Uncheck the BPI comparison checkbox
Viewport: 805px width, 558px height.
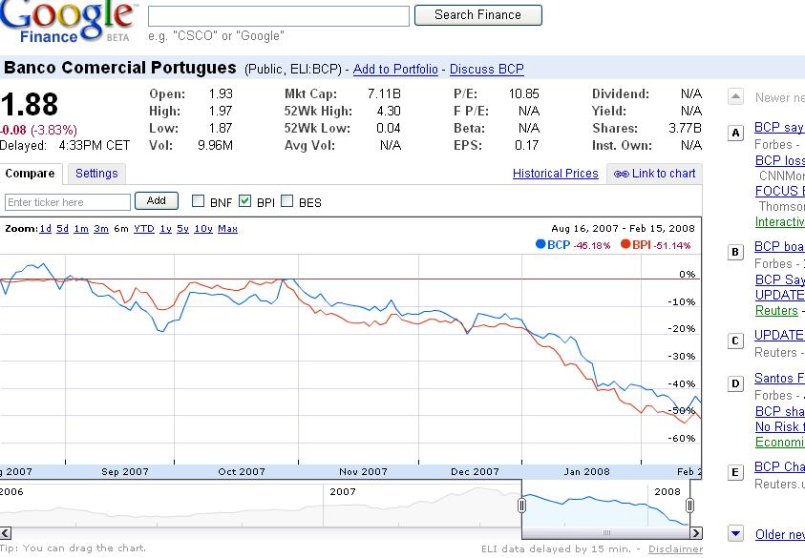pyautogui.click(x=245, y=201)
